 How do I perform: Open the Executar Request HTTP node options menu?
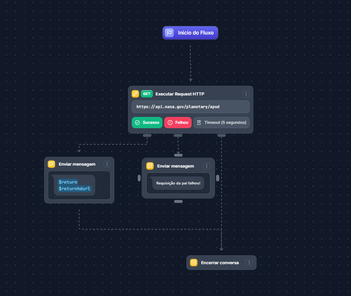tap(246, 94)
